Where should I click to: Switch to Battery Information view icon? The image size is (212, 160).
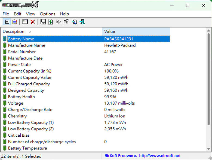click(7, 22)
